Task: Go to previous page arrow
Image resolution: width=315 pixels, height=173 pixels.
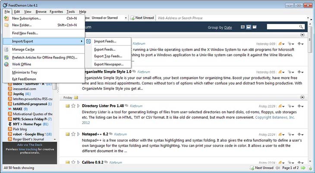Action: tap(278, 168)
